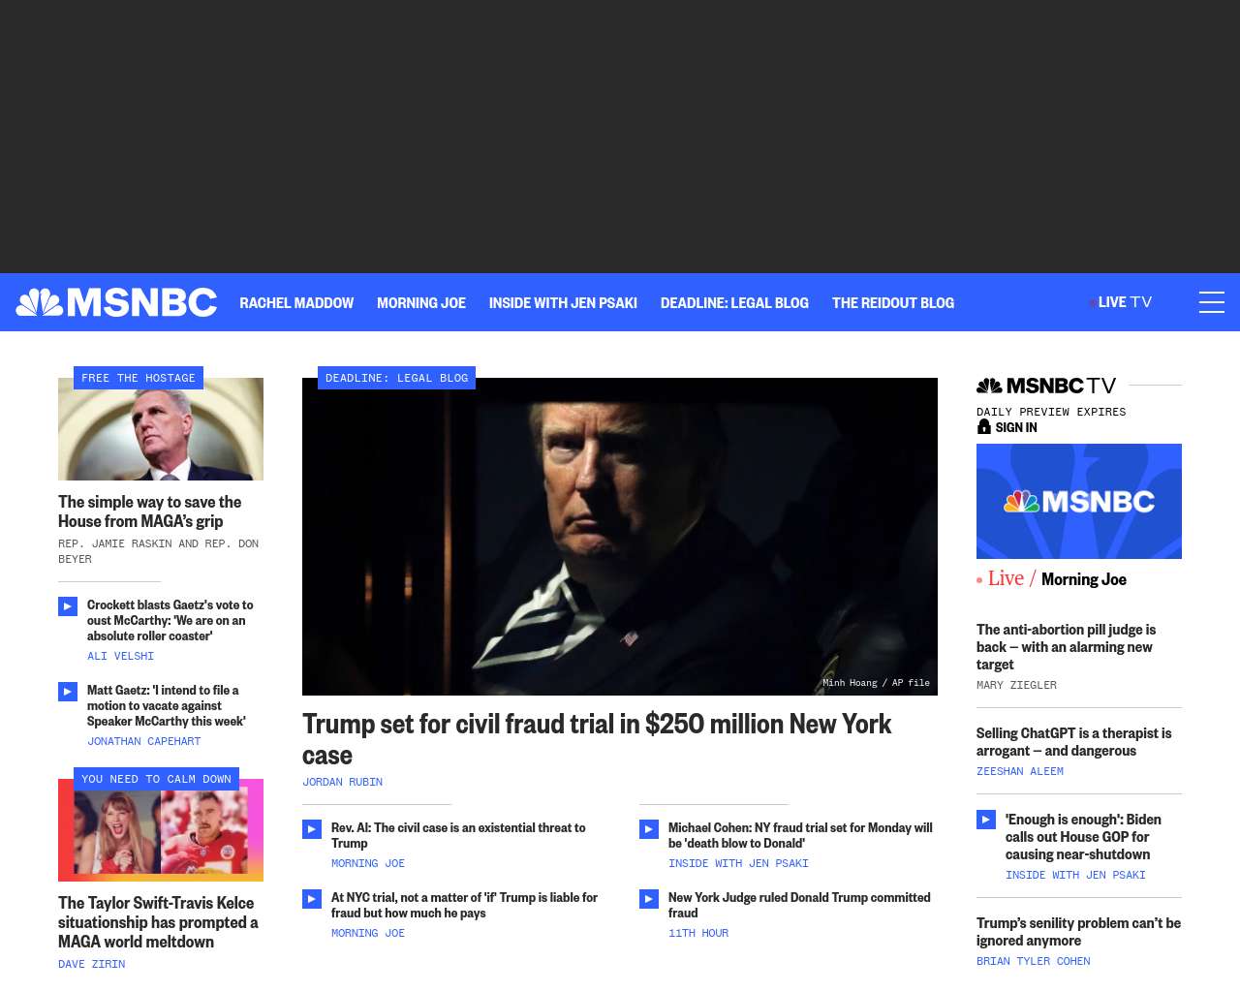Click the Free the Hostage label
The height and width of the screenshot is (992, 1240).
pyautogui.click(x=139, y=378)
